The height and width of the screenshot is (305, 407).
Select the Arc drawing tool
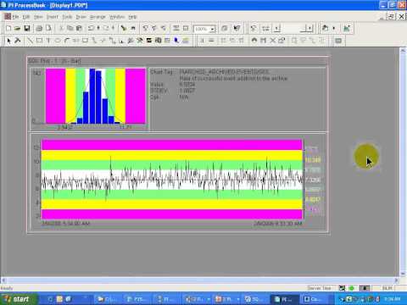click(x=67, y=41)
